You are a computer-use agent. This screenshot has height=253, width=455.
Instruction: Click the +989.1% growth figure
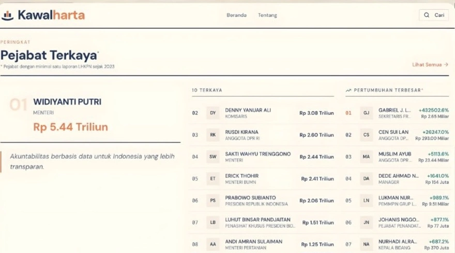tap(439, 198)
